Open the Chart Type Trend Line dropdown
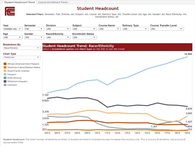 point(22,57)
